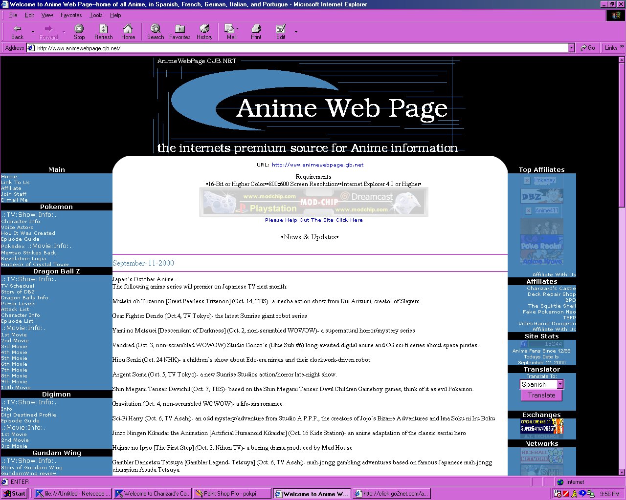Click the Super Saiyan DBZ exchange banner

tap(542, 426)
